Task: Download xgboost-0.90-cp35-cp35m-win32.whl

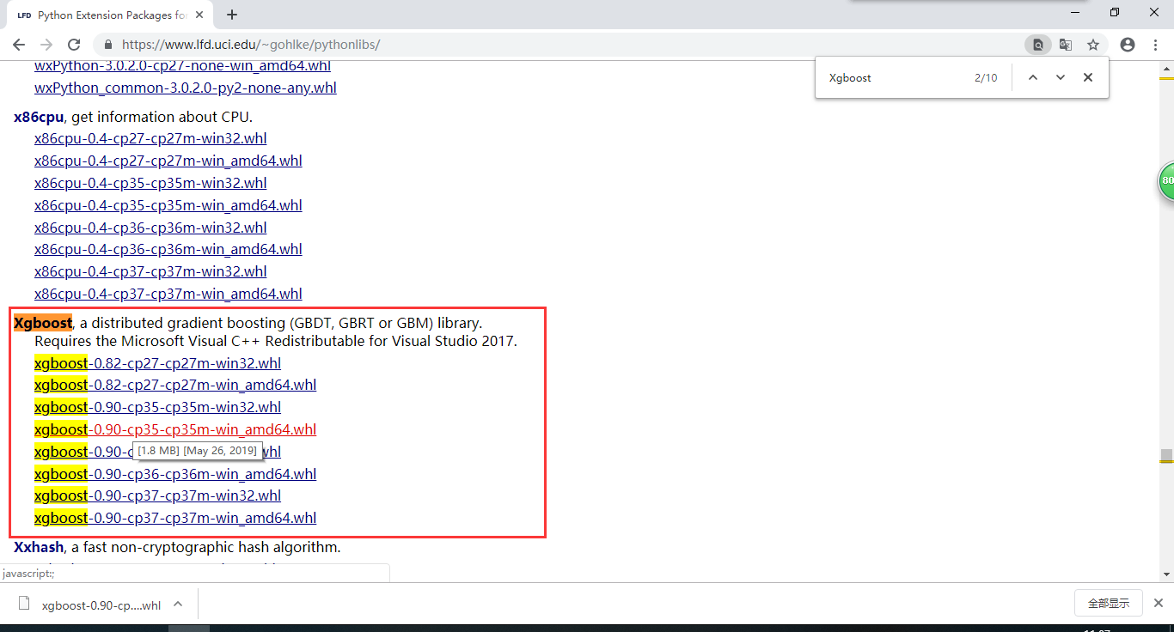Action: (157, 407)
